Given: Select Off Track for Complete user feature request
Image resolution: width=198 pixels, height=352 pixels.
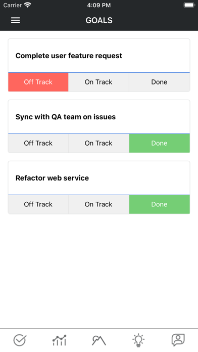Looking at the screenshot, I should pos(38,82).
